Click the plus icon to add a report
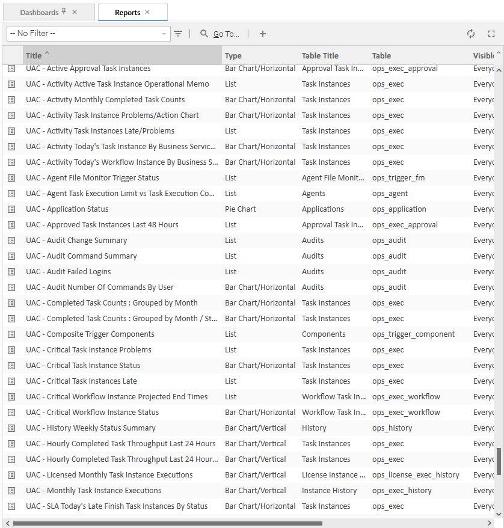Screen dimensions: 504x528 point(263,34)
